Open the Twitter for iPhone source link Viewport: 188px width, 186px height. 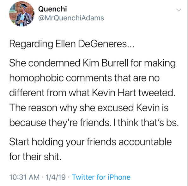coord(101,177)
